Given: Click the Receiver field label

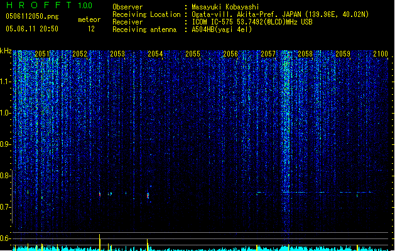Looking at the screenshot, I should [127, 22].
